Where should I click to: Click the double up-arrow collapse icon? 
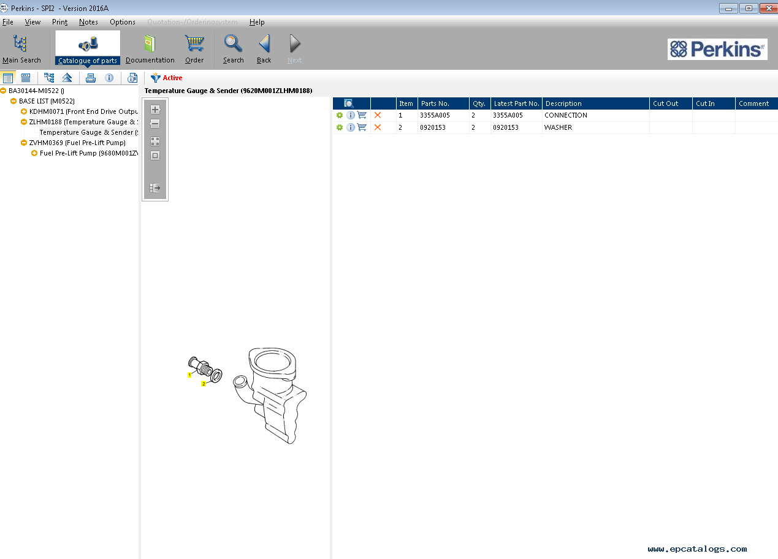[67, 78]
